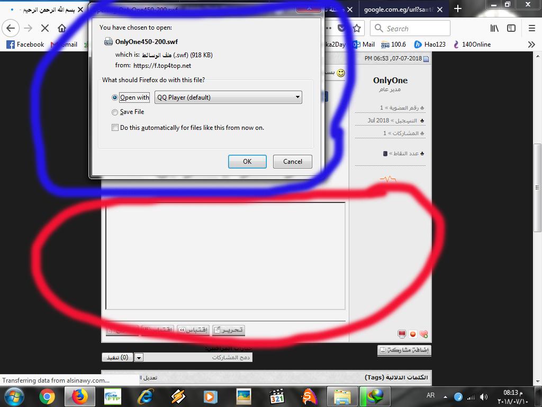Launch Google Chrome from the taskbar
Image resolution: width=542 pixels, height=407 pixels.
47,396
